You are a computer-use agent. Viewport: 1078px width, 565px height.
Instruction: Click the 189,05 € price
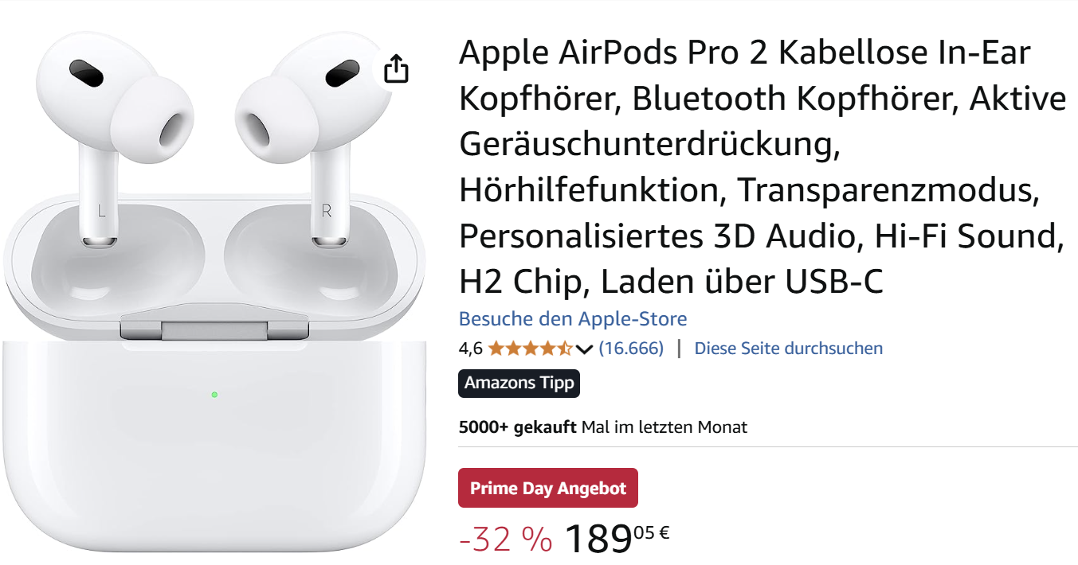coord(617,539)
